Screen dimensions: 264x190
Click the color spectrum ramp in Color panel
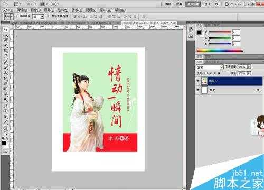pyautogui.click(x=220, y=51)
